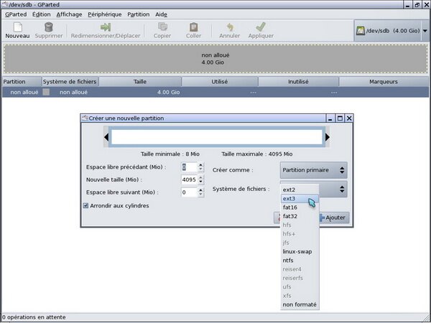Click the Redimensionner/Déplacer arrow icon

106,27
